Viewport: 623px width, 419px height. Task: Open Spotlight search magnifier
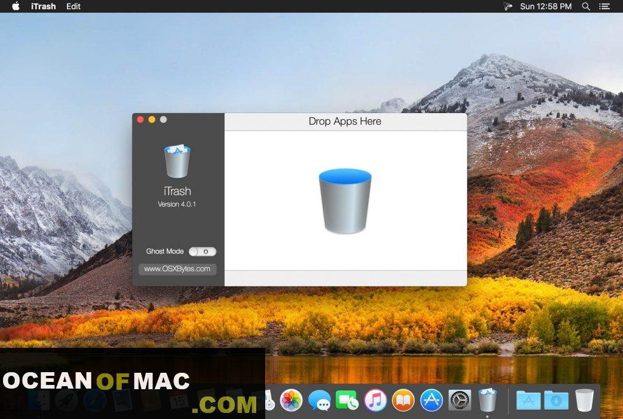586,6
